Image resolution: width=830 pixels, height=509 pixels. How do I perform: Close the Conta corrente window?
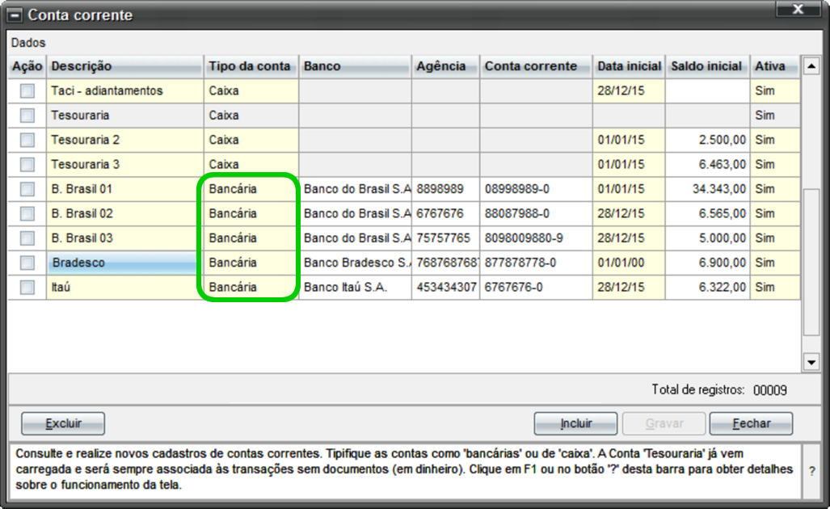click(798, 9)
